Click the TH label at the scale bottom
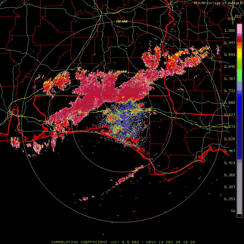The width and height of the screenshot is (244, 244). (x=233, y=211)
